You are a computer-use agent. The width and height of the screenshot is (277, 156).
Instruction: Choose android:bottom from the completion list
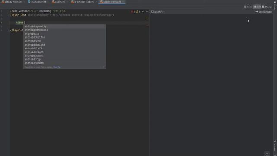(64, 38)
